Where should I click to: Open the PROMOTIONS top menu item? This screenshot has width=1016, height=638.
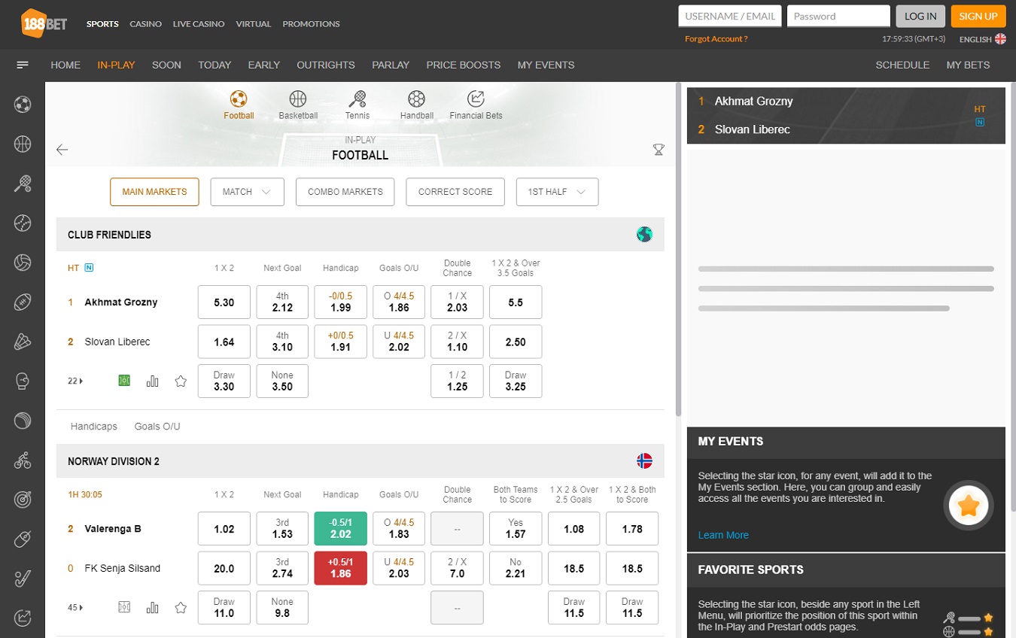click(x=312, y=24)
